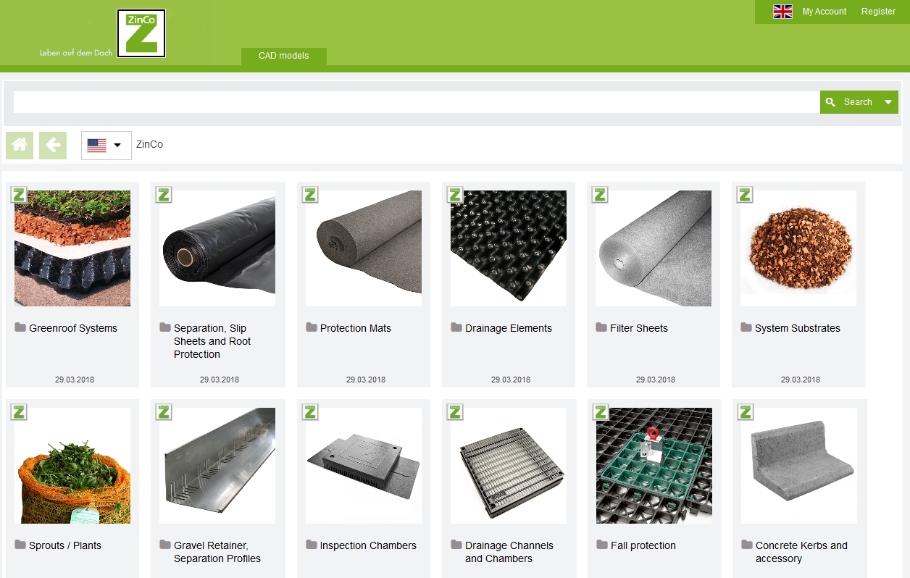Open the System Substrates thumbnail image
The height and width of the screenshot is (578, 910).
(x=798, y=248)
